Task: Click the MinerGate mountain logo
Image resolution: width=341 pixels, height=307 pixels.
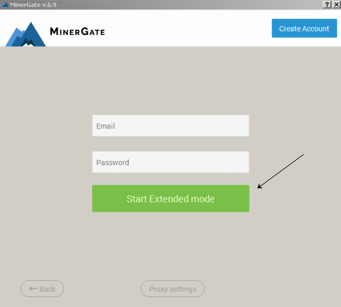Action: pyautogui.click(x=26, y=34)
